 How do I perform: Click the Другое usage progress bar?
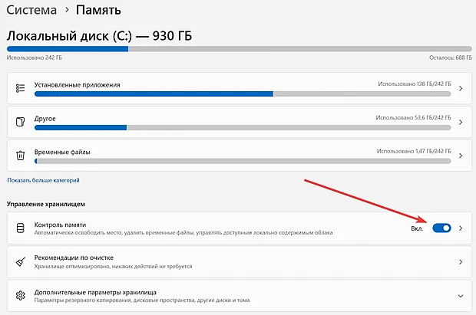(243, 128)
